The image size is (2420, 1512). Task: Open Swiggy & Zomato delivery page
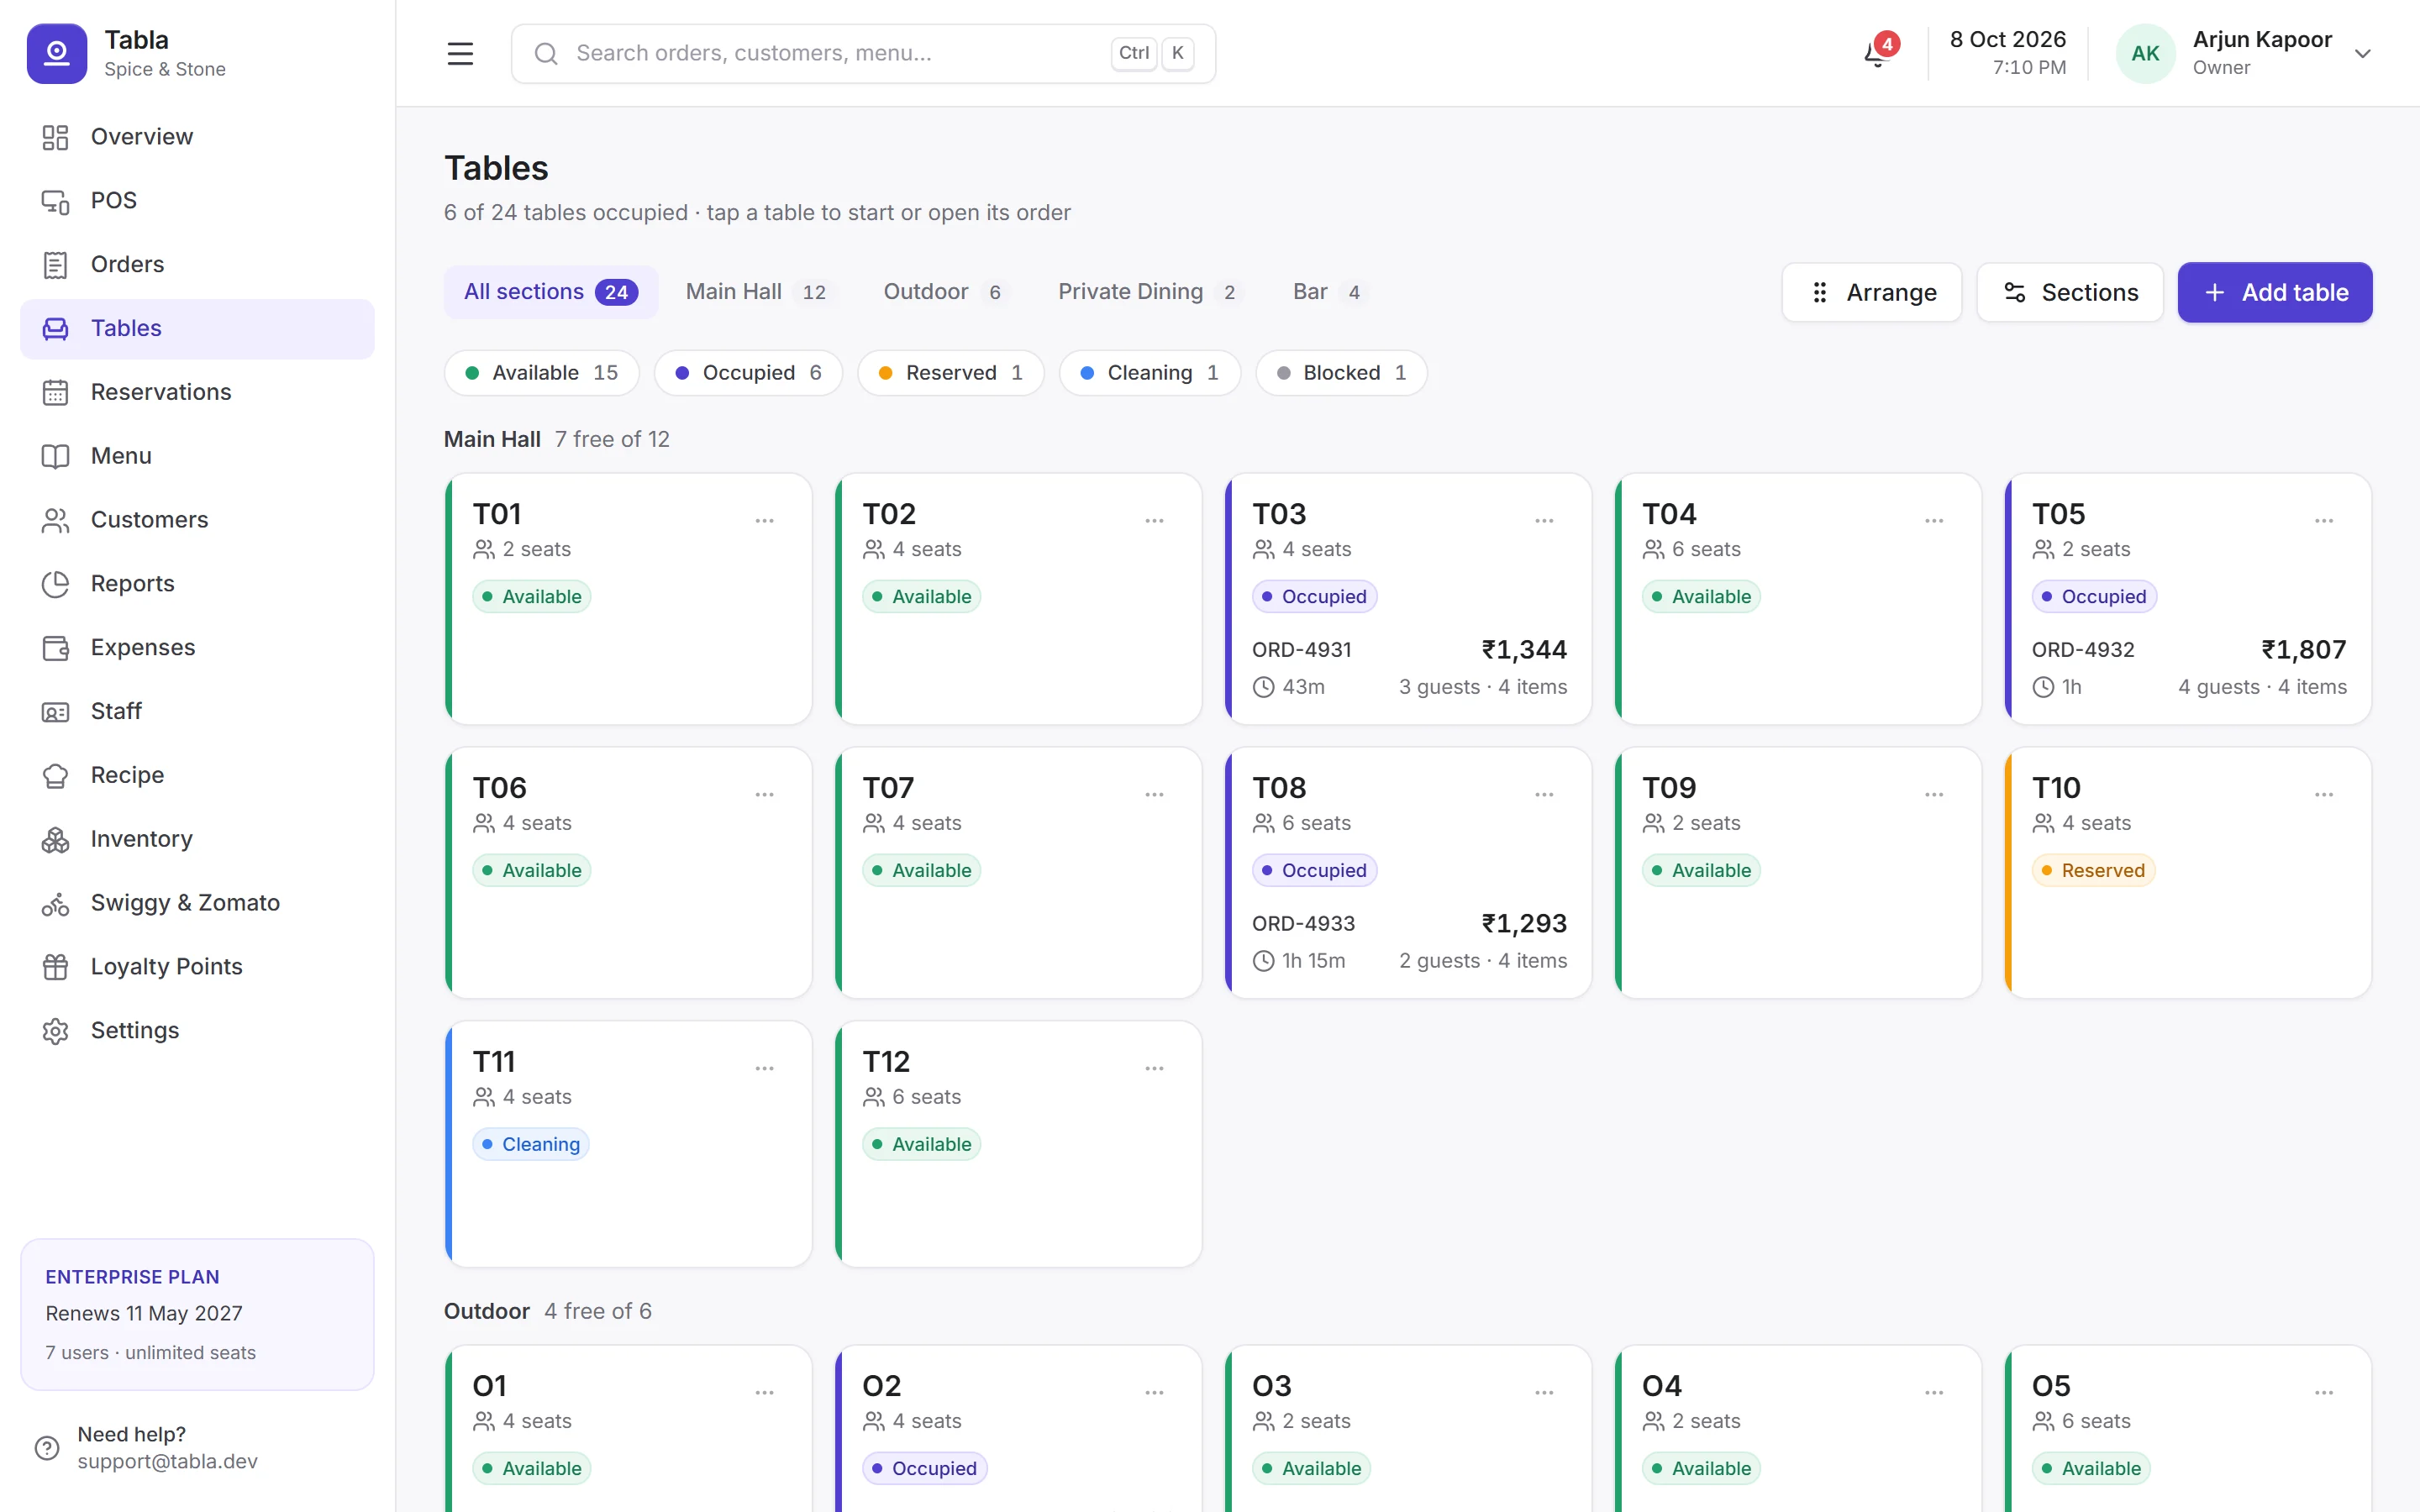(197, 903)
